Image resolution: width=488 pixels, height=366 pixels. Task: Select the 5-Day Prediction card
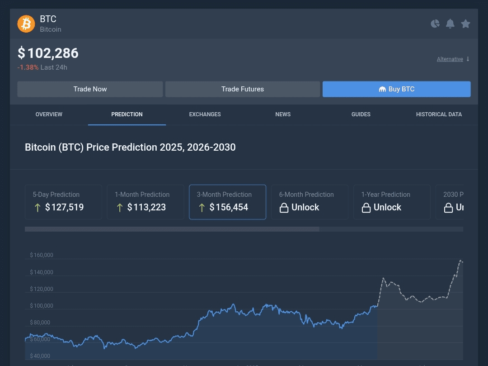(x=63, y=202)
